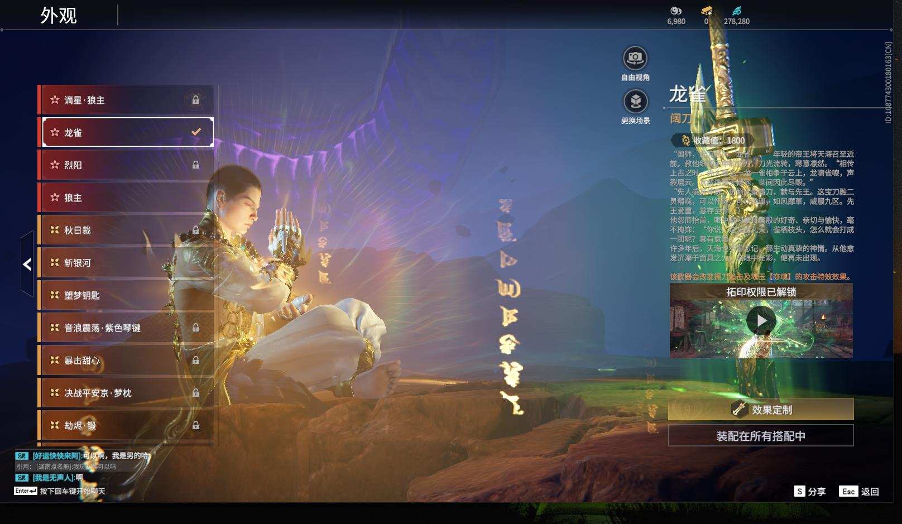902x524 pixels.
Task: Play the 龙雀 effect preview video
Action: (x=761, y=320)
